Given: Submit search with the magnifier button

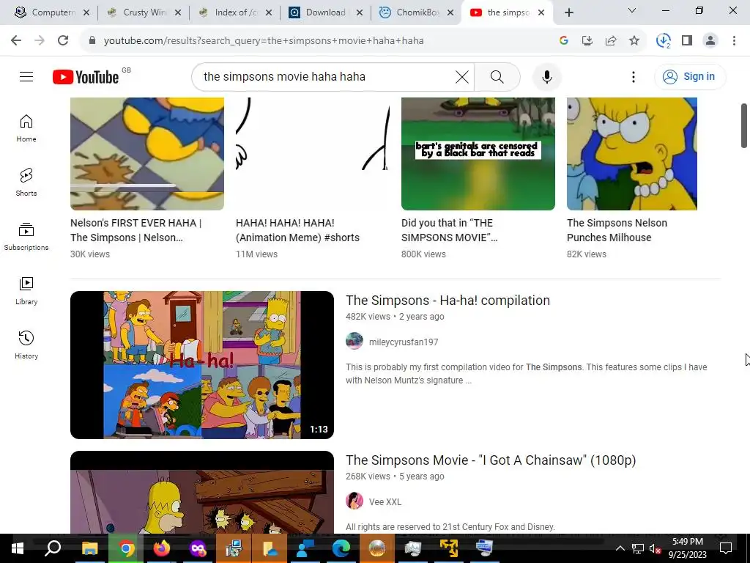Looking at the screenshot, I should [497, 76].
